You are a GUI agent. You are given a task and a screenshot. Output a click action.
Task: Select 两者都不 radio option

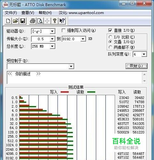110,47
